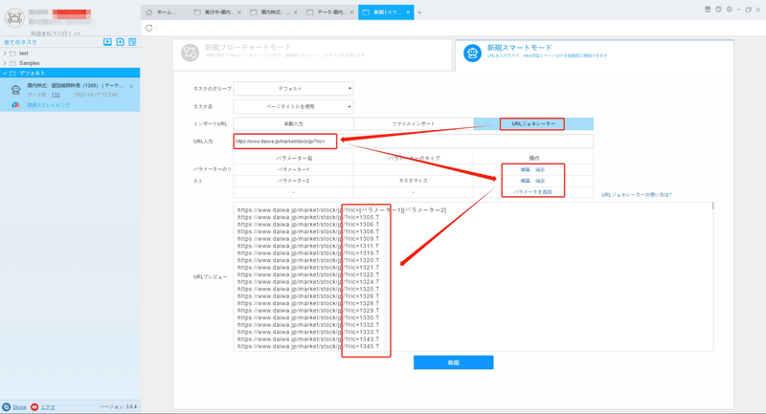Click the Skype link text in the status bar

pyautogui.click(x=19, y=407)
